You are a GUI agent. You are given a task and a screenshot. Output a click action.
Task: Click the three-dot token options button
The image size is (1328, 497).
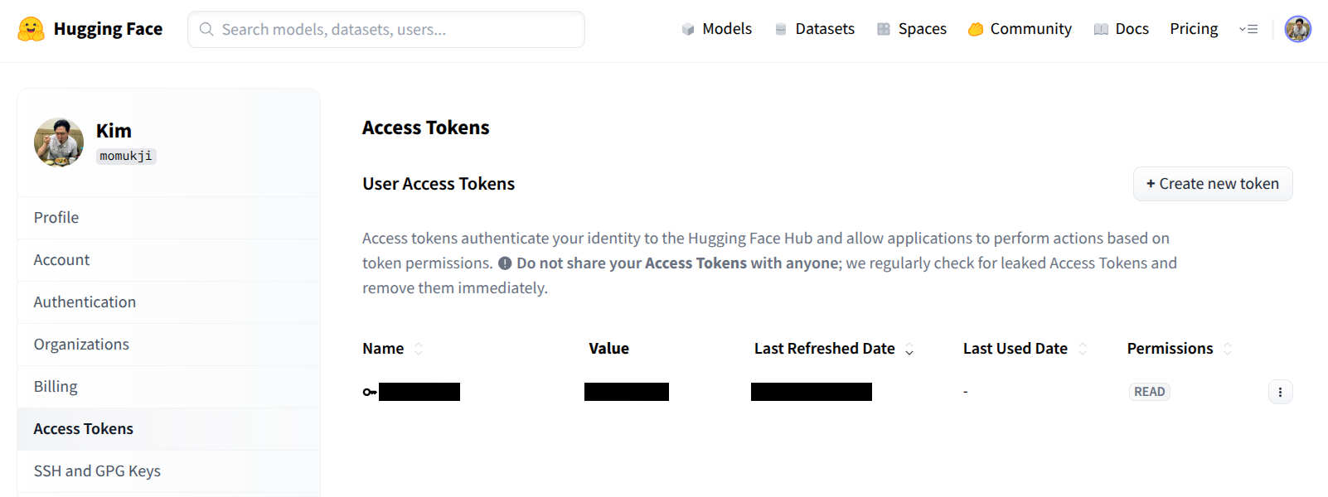click(1280, 392)
